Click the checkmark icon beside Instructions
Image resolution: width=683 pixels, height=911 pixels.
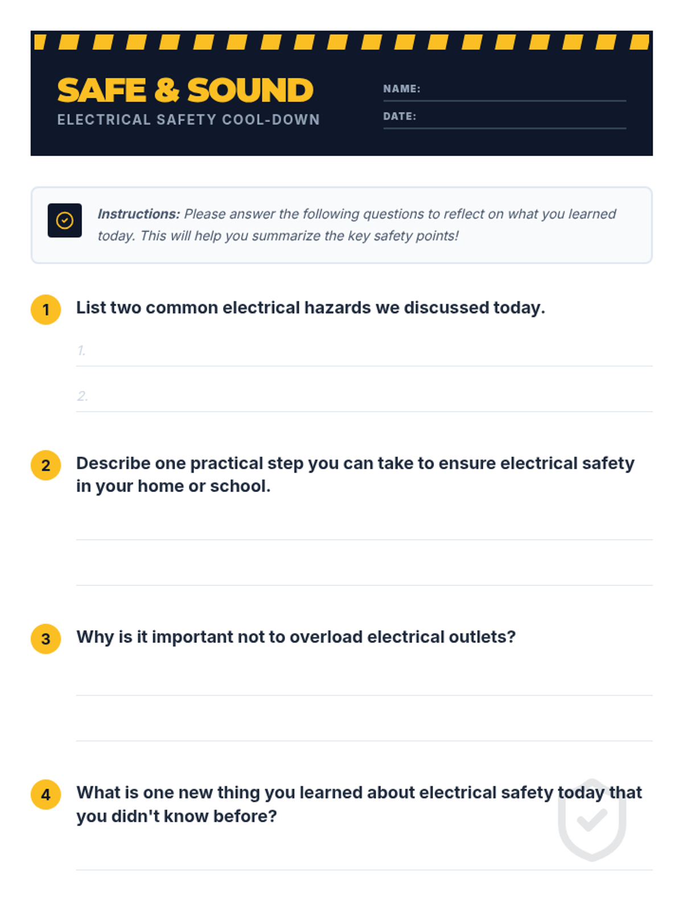tap(64, 220)
